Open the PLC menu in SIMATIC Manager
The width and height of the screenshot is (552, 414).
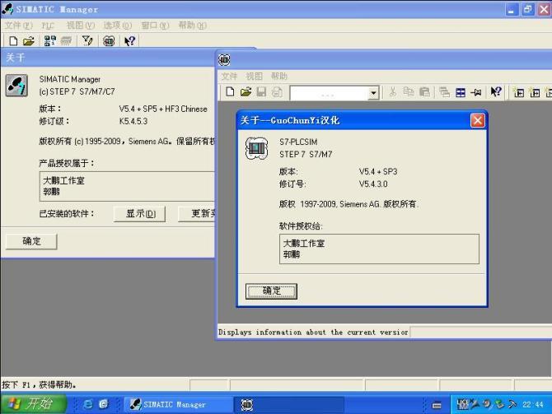pos(48,26)
